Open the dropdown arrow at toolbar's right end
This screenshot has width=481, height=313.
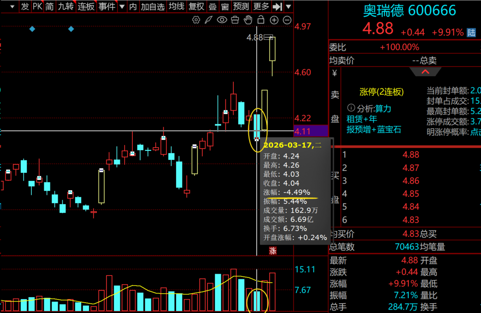(x=288, y=7)
